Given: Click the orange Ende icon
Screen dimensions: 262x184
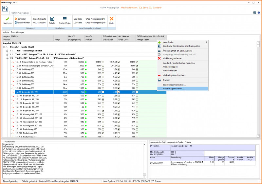Looking at the screenshot, I should pyautogui.click(x=111, y=19).
